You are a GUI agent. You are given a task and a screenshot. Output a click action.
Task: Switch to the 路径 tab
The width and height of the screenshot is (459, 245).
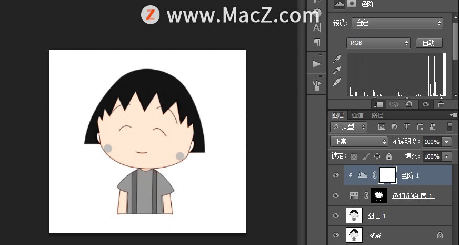377,115
